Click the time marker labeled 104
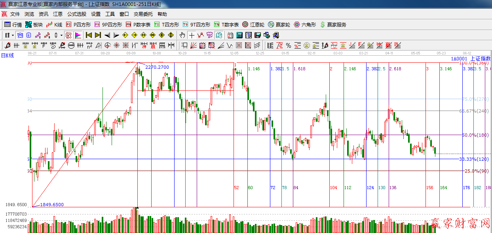The width and height of the screenshot is (492, 233). (x=334, y=188)
